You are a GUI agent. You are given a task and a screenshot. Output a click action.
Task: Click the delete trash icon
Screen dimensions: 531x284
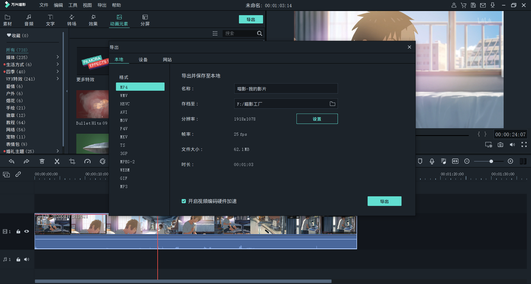click(42, 161)
